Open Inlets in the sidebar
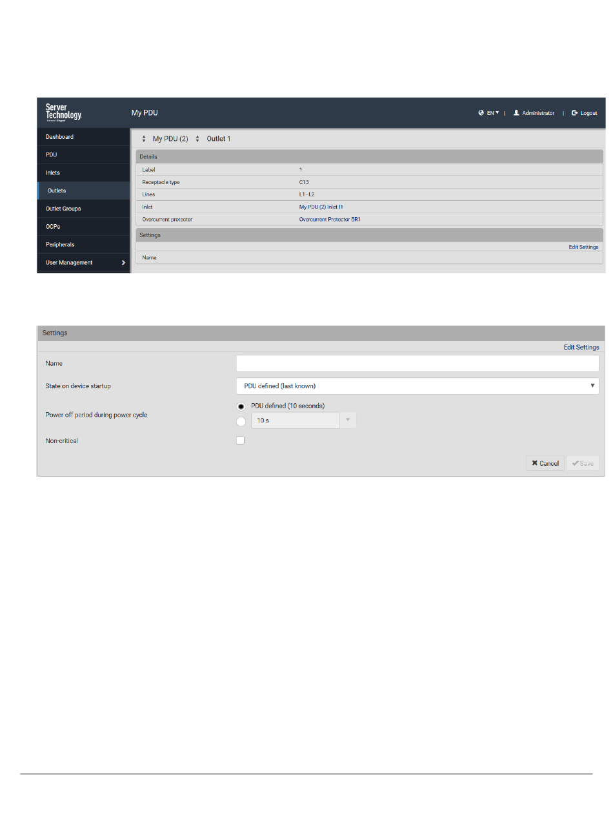613x814 pixels. [84, 173]
